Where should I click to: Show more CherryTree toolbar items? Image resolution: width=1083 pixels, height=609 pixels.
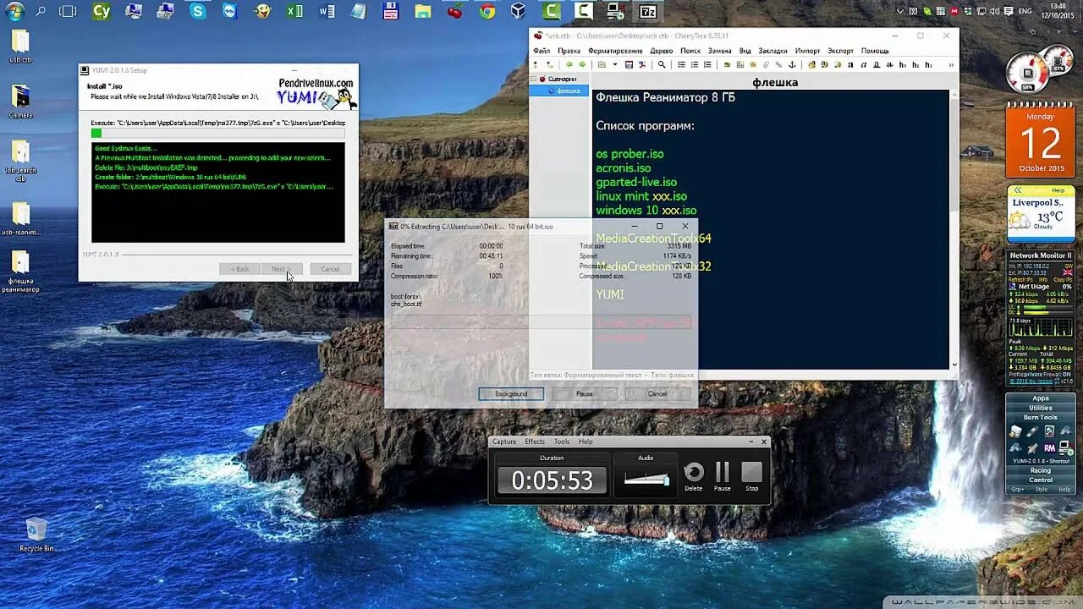[951, 64]
